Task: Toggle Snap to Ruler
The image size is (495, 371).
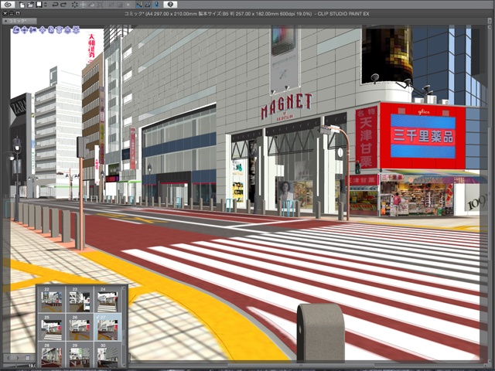Action: pyautogui.click(x=139, y=5)
